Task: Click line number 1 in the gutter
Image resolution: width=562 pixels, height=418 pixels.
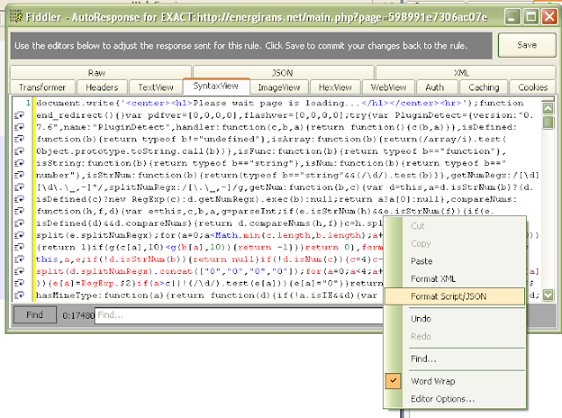Action: [28, 104]
